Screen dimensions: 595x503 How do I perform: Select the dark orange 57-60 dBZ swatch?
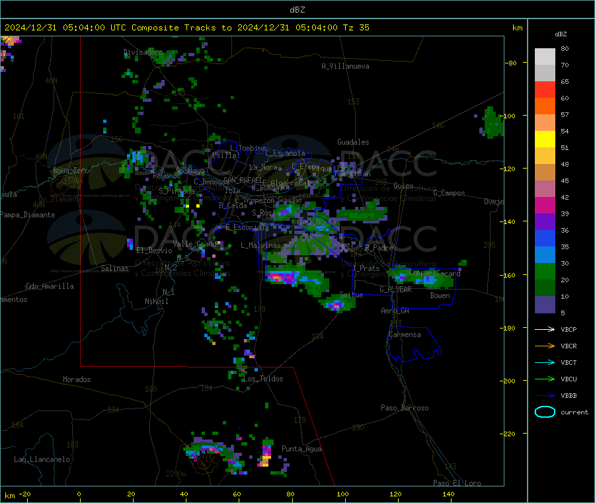[x=545, y=106]
